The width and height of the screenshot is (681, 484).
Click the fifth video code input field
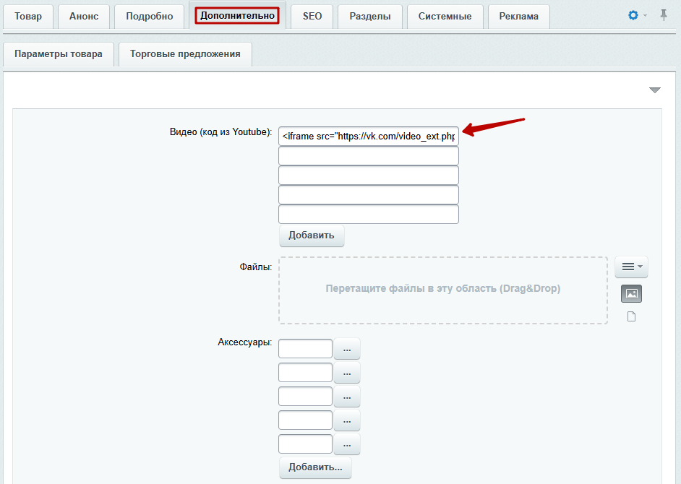pyautogui.click(x=368, y=215)
